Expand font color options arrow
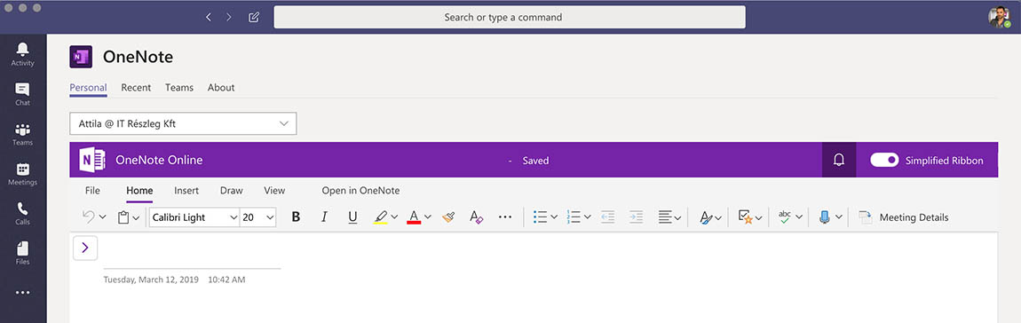Image resolution: width=1021 pixels, height=323 pixels. click(x=428, y=217)
